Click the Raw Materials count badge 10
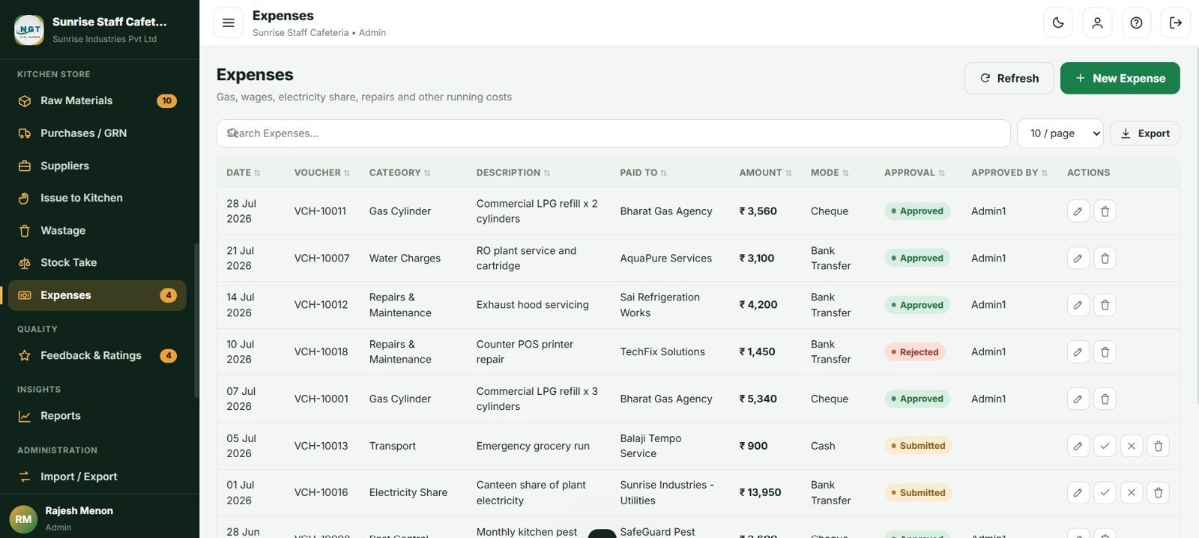The width and height of the screenshot is (1199, 538). pyautogui.click(x=166, y=100)
